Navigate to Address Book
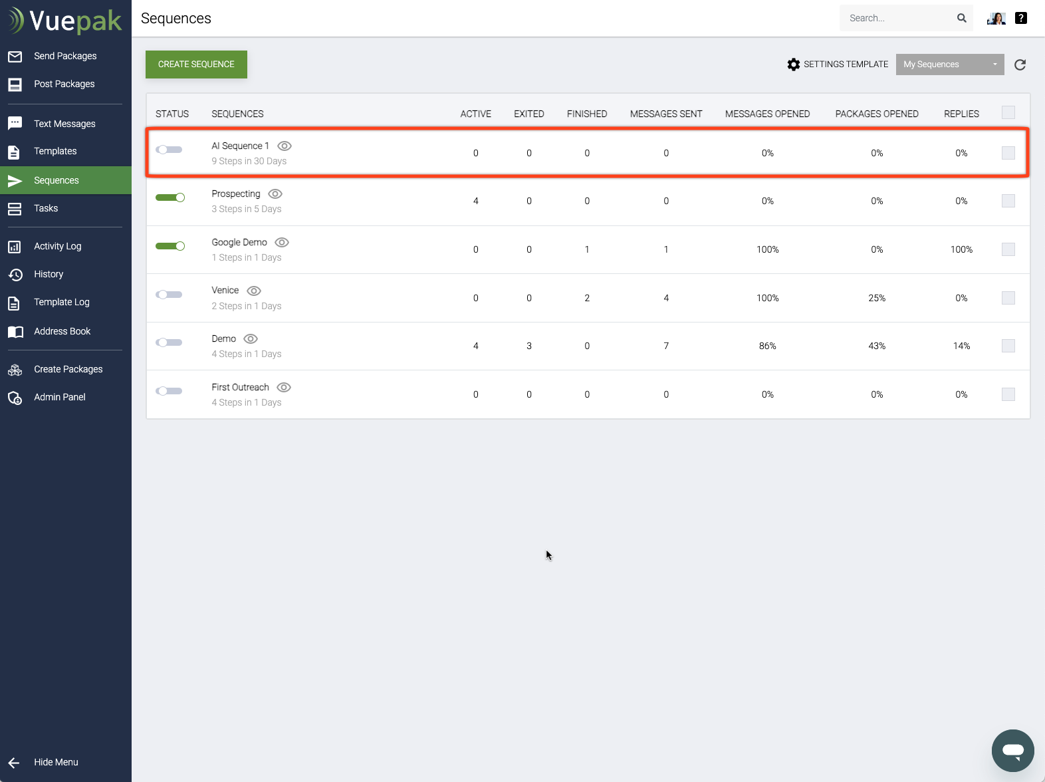 click(x=62, y=331)
